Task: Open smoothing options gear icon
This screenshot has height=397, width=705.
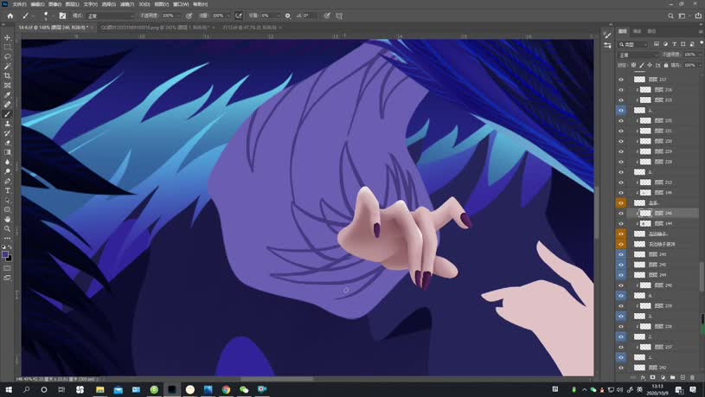Action: [x=288, y=16]
